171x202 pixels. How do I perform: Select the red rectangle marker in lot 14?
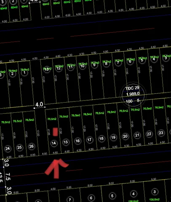tap(55, 132)
